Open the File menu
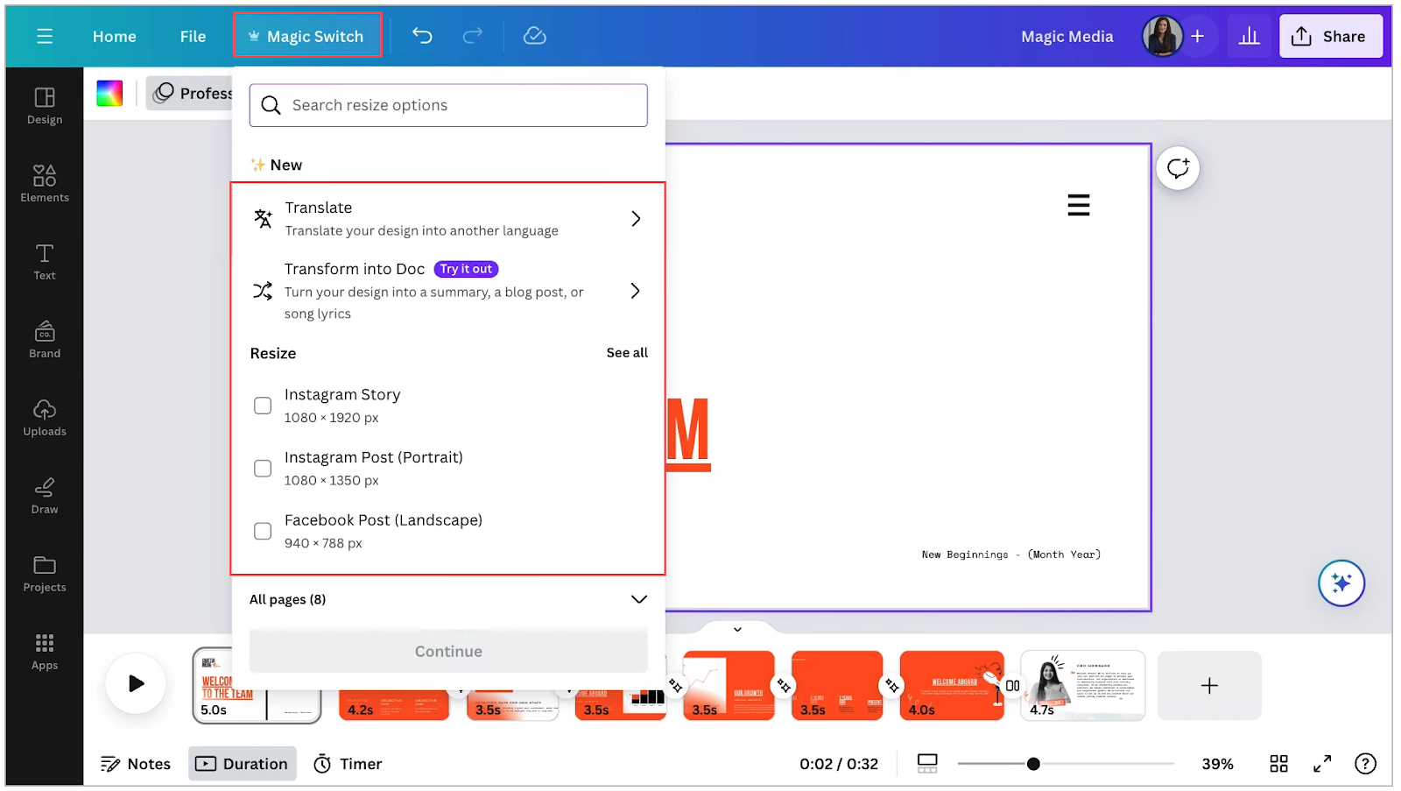 (x=193, y=36)
